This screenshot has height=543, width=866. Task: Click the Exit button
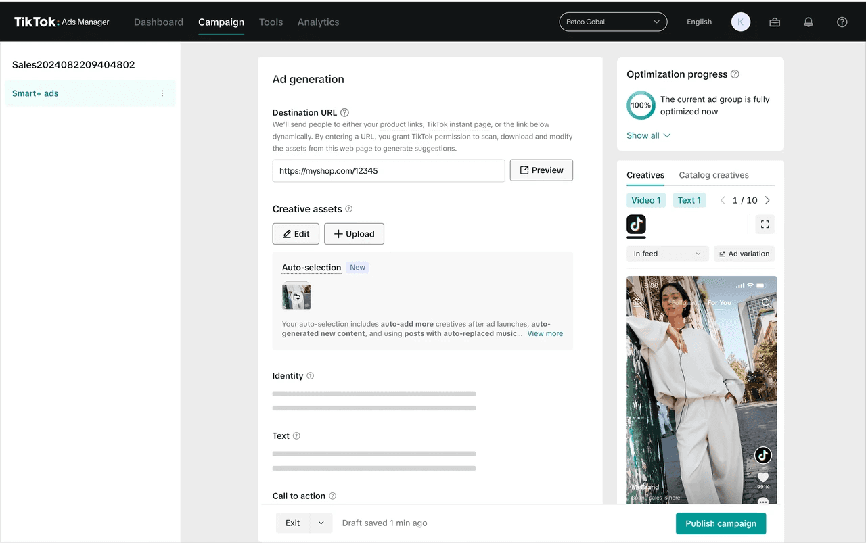click(x=293, y=523)
